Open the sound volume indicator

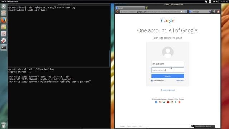pos(218,1)
